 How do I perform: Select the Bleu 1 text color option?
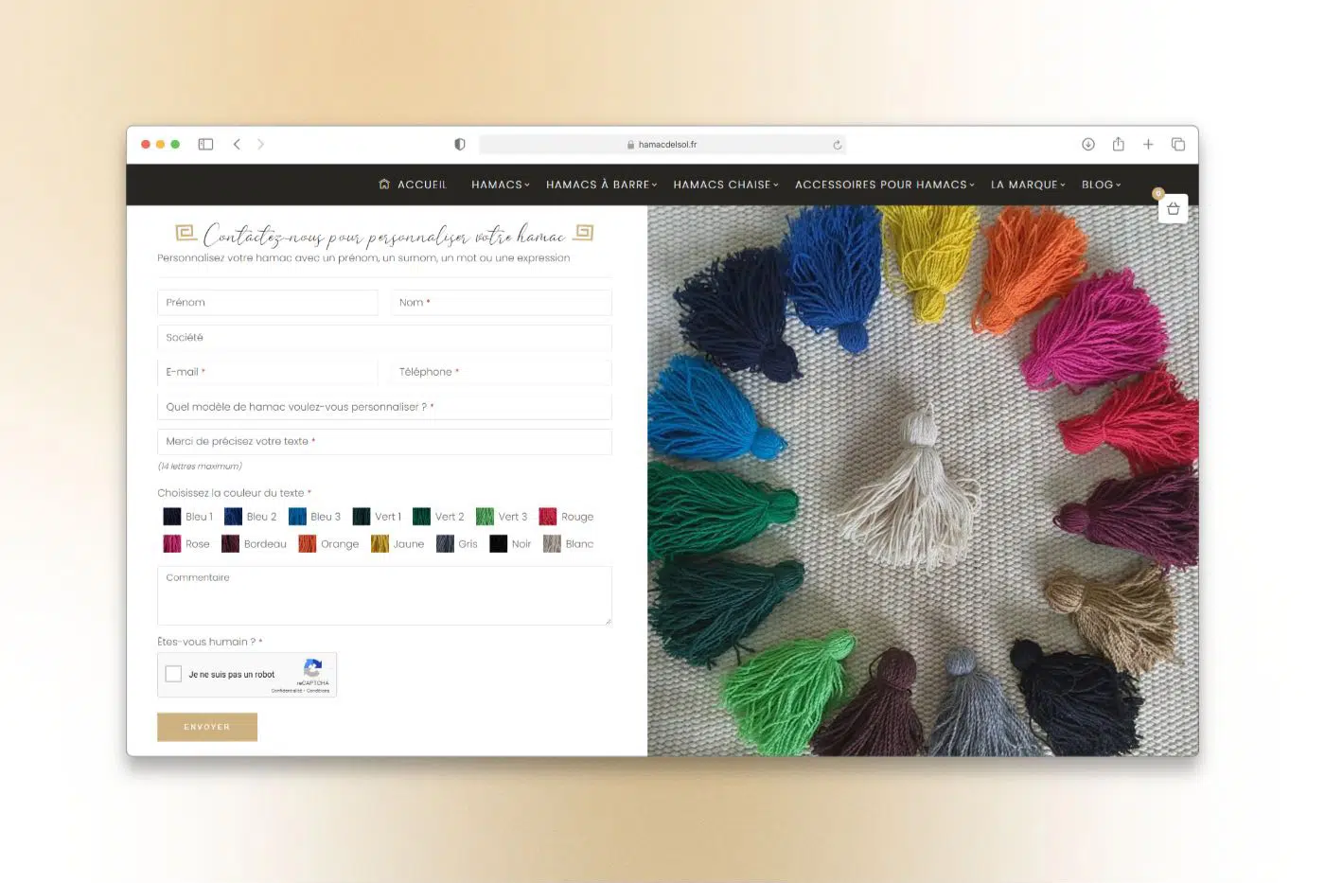172,517
